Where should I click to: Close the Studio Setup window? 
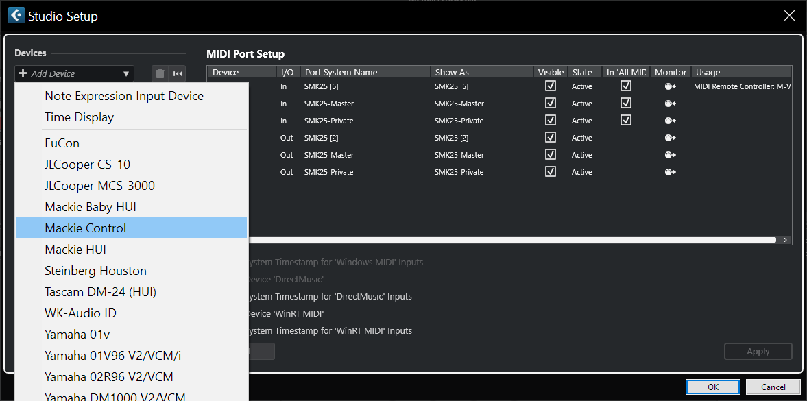point(789,16)
